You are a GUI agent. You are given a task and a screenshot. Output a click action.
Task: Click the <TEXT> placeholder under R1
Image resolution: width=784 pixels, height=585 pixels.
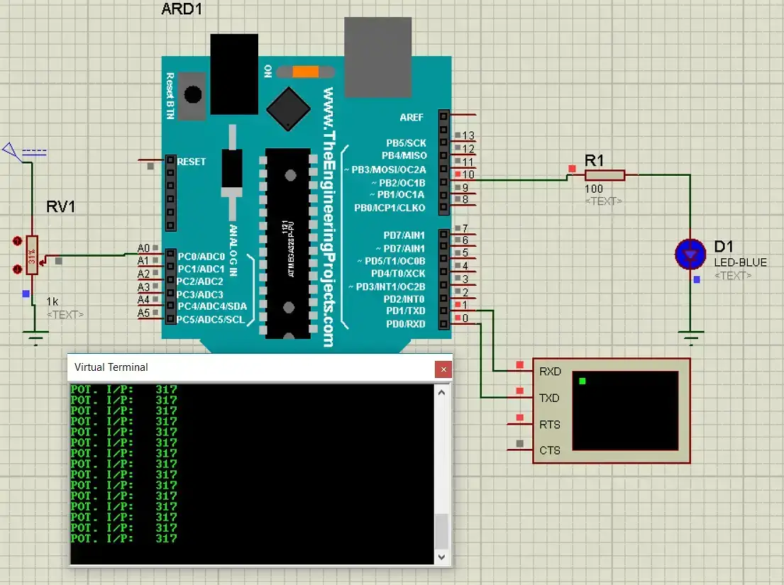click(604, 201)
